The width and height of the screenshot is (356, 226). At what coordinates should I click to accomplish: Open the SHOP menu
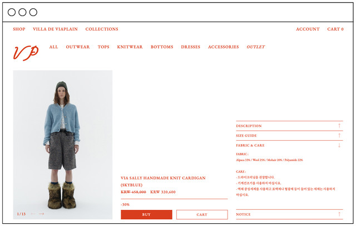(x=19, y=29)
